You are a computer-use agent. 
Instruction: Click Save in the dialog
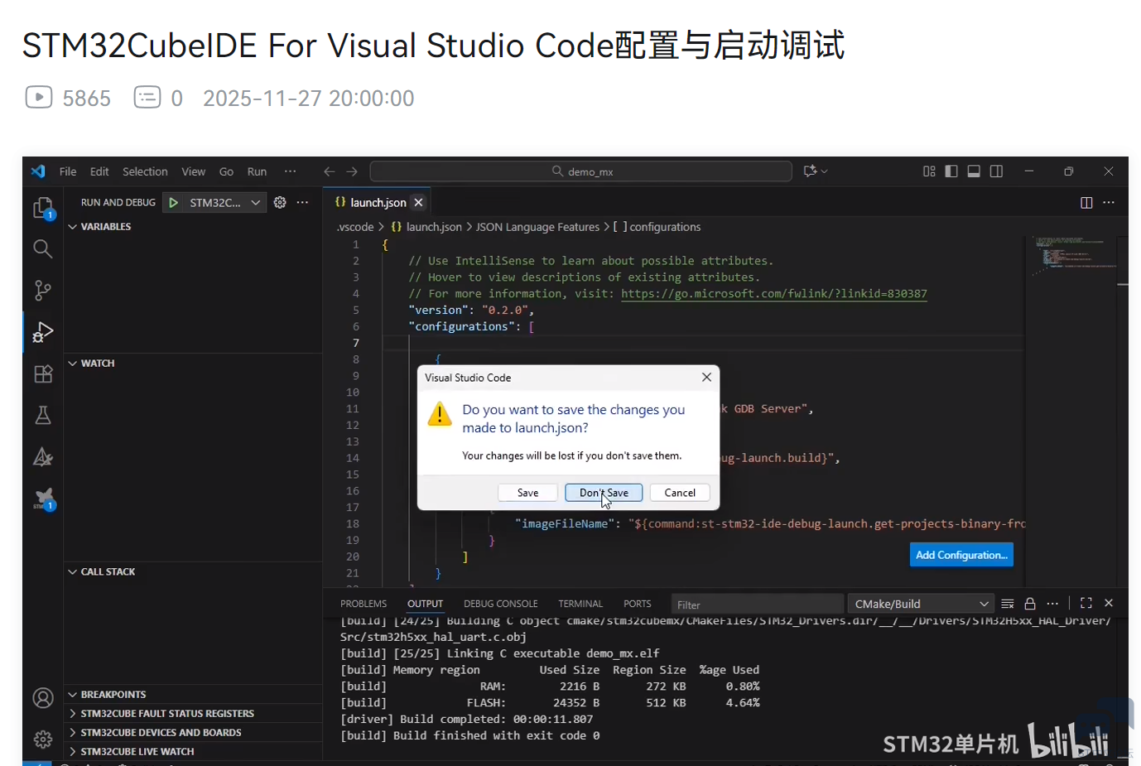point(527,493)
